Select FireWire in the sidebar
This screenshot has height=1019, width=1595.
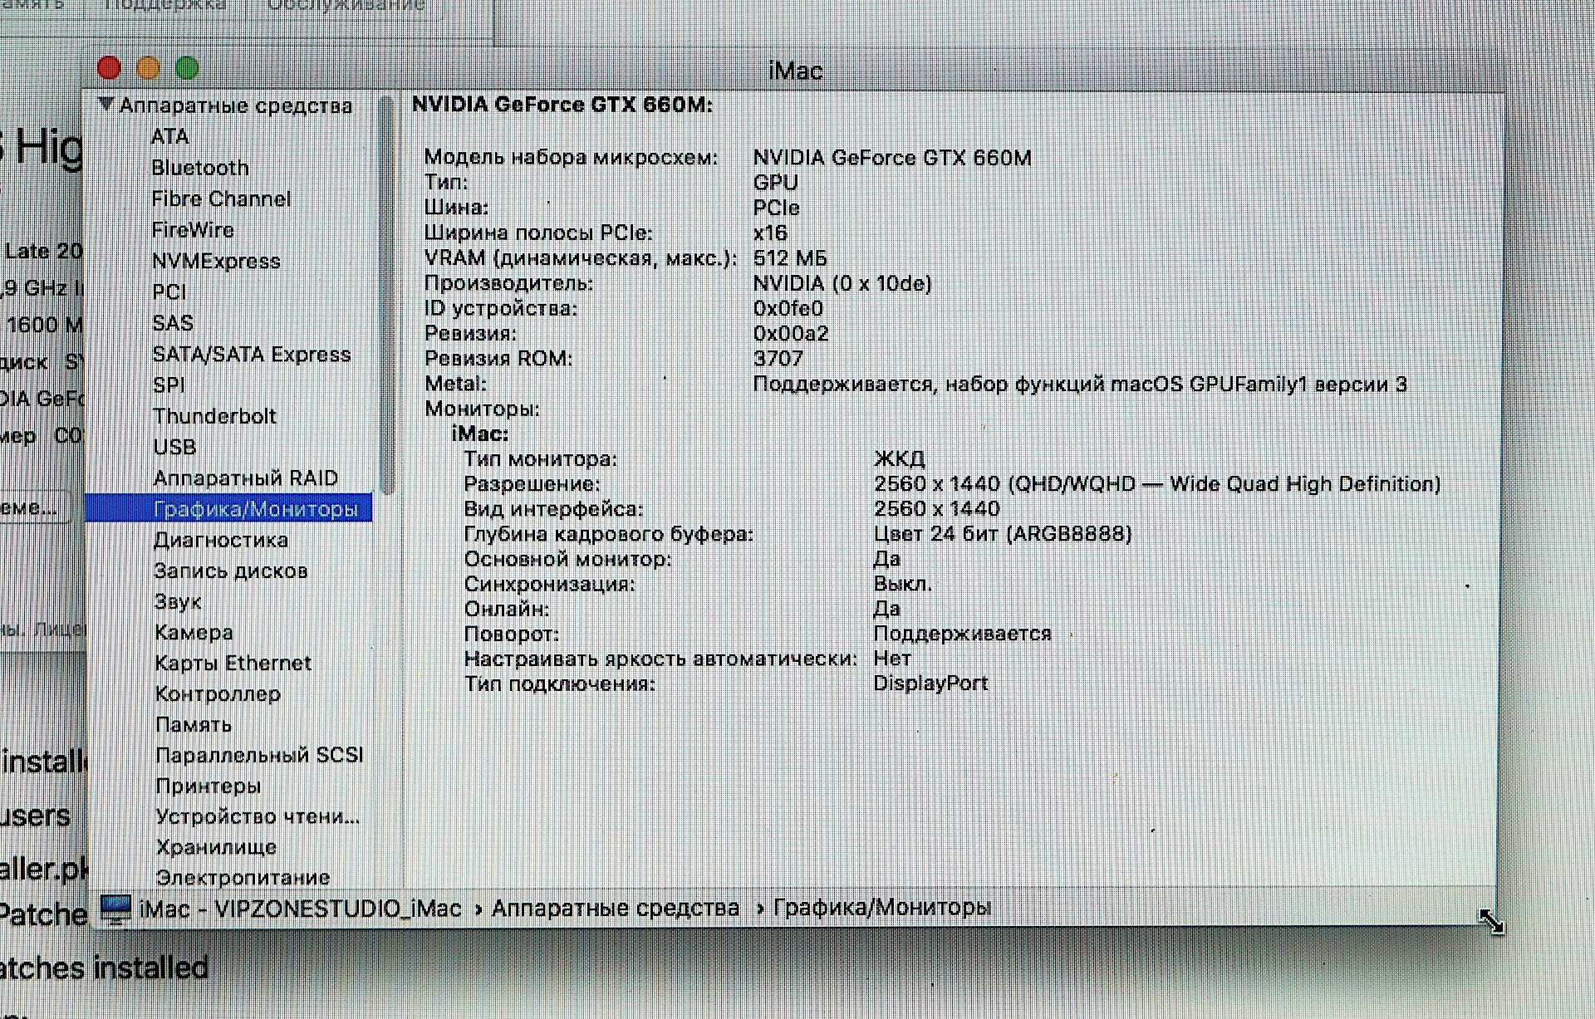coord(193,230)
